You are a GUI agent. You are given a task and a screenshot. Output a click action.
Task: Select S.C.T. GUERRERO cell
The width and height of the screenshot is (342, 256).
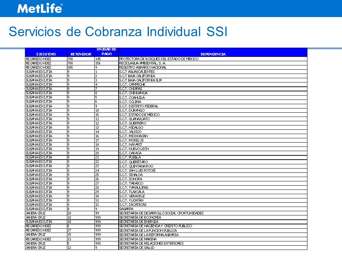coord(213,123)
